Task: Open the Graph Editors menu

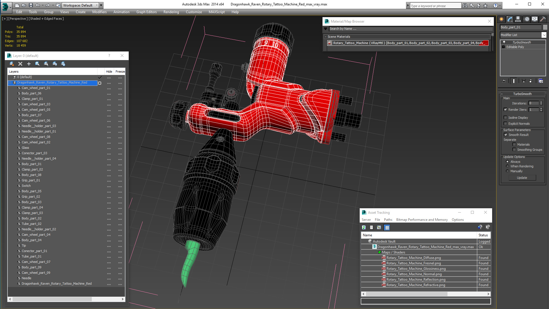Action: point(146,12)
